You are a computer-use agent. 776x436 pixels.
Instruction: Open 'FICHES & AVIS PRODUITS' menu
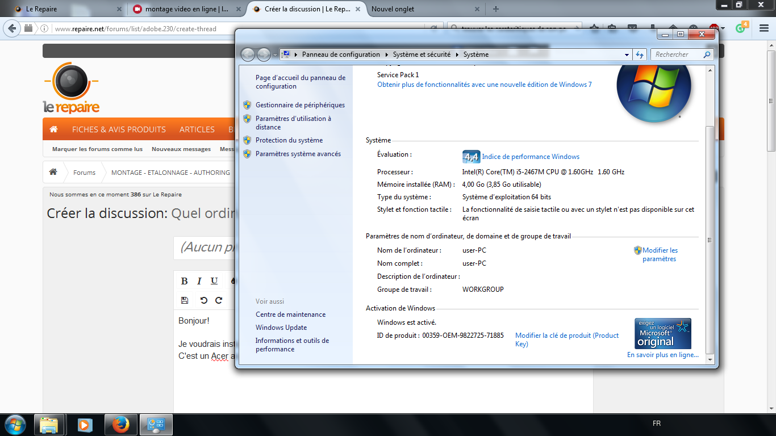coord(119,129)
